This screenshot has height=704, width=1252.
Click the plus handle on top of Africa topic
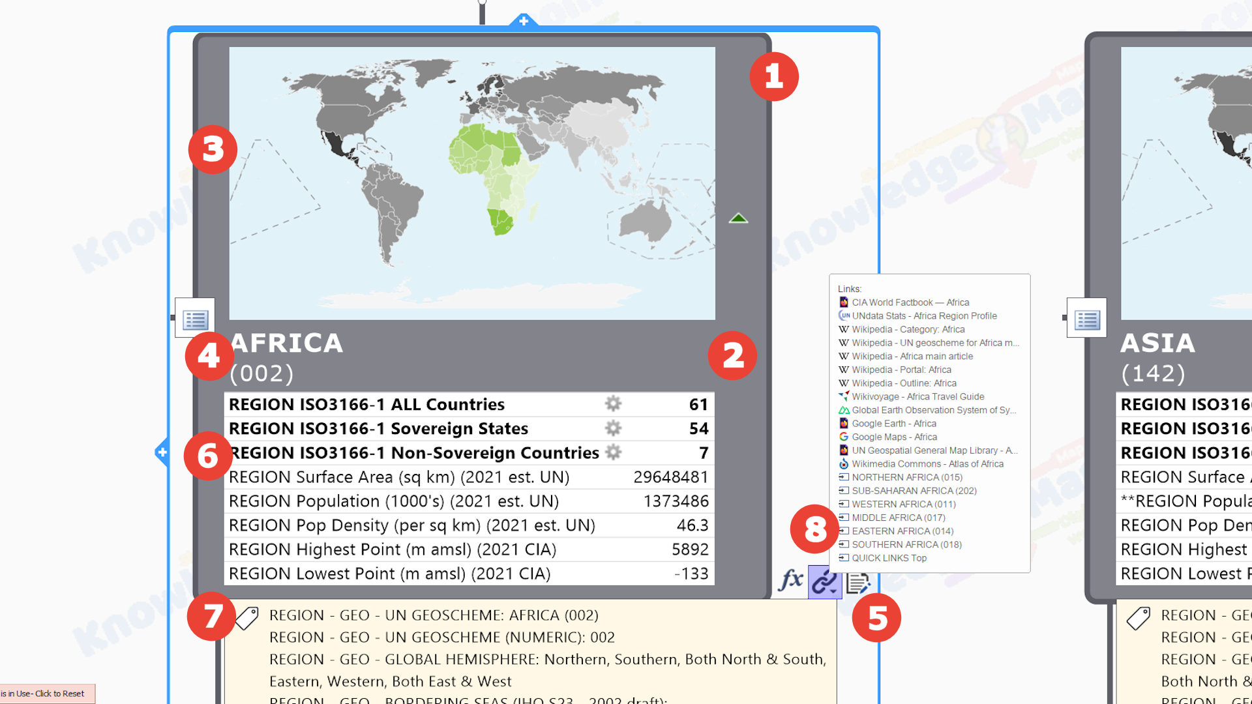523,21
